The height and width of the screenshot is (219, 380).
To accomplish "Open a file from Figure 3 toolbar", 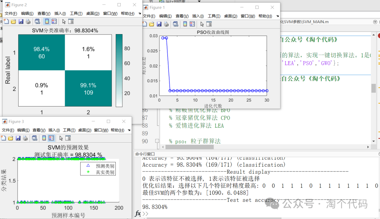I will point(10,138).
